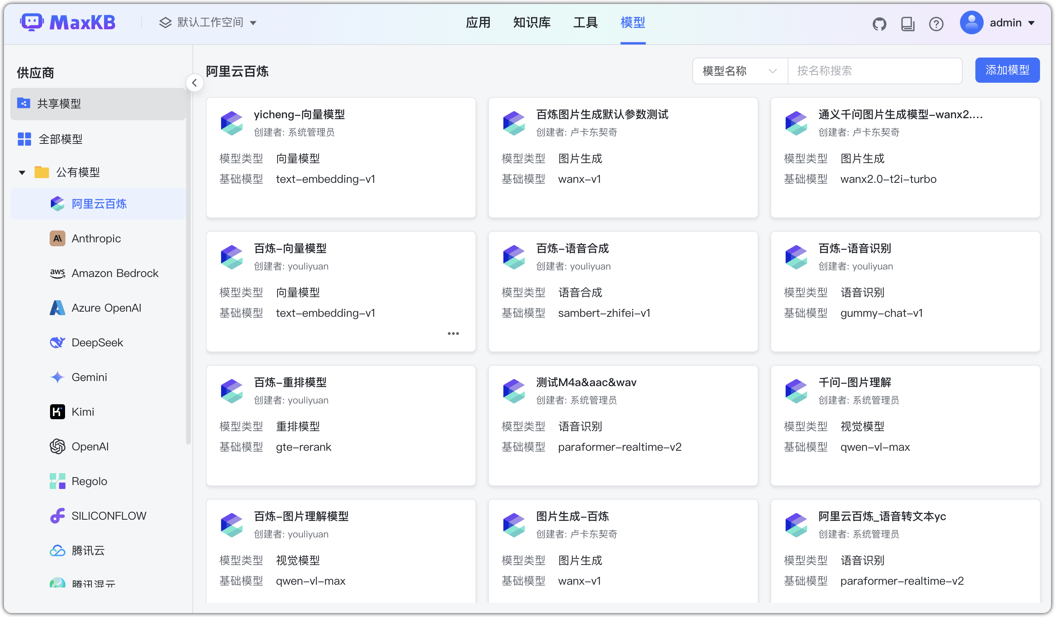Open the 通义千问图片生成模型-wanx2 card
Viewport: 1055px width, 617px height.
coord(905,157)
